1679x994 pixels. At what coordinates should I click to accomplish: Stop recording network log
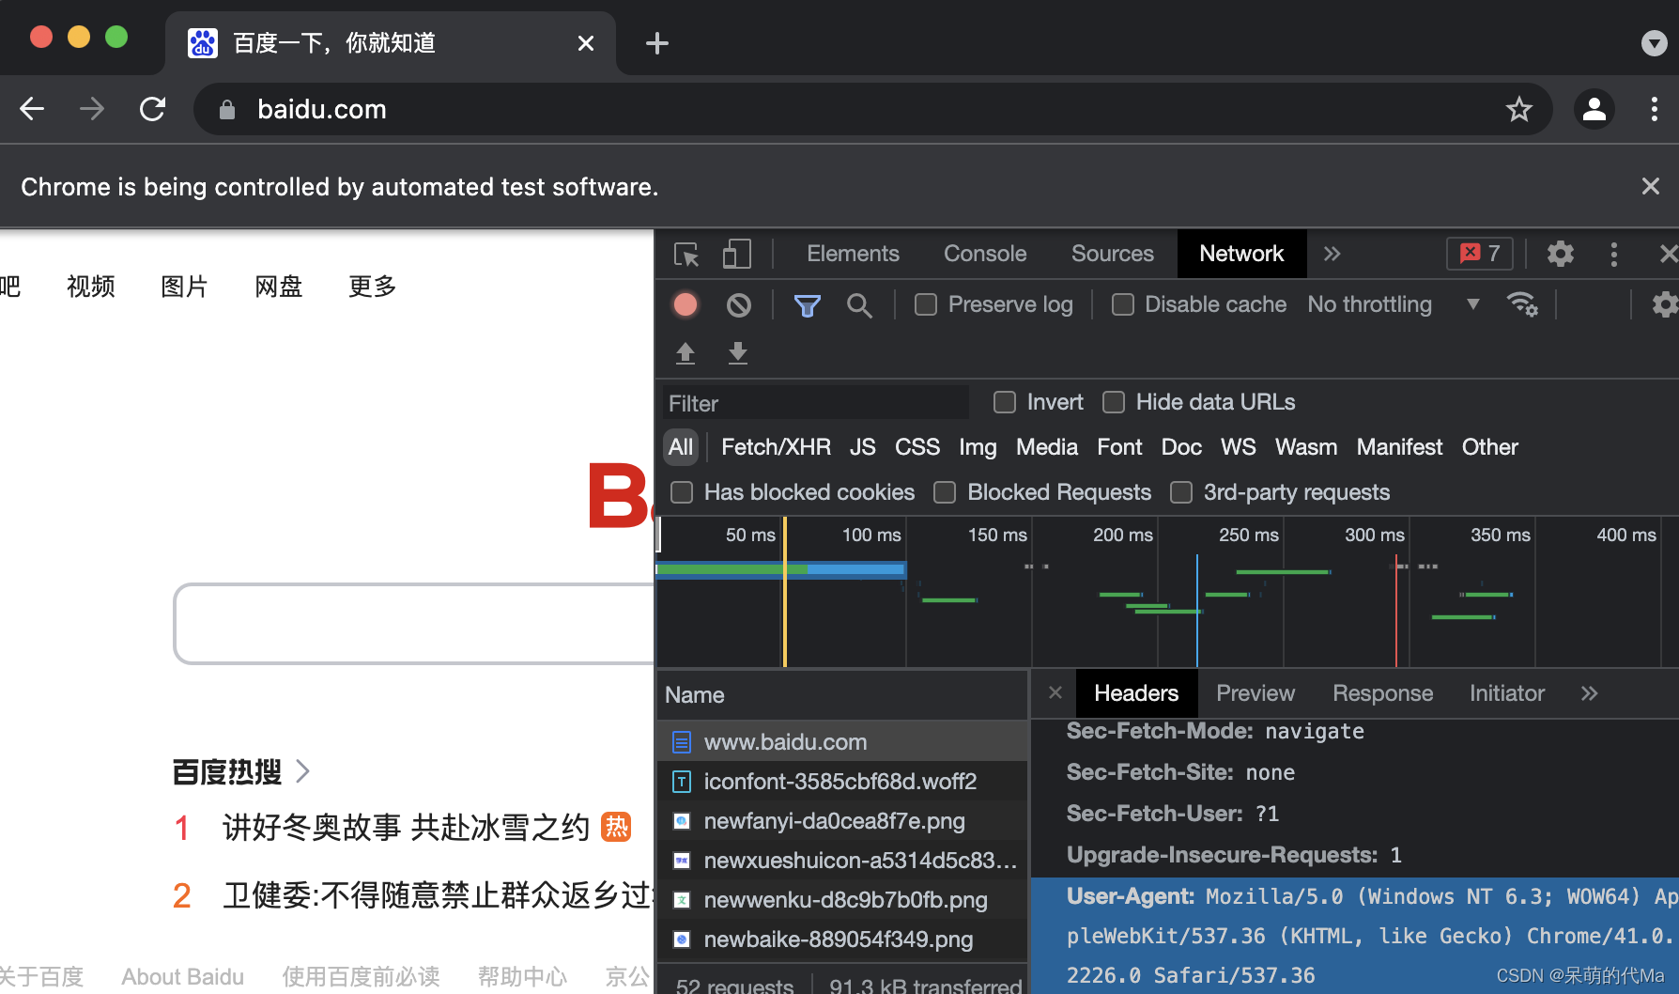[685, 304]
